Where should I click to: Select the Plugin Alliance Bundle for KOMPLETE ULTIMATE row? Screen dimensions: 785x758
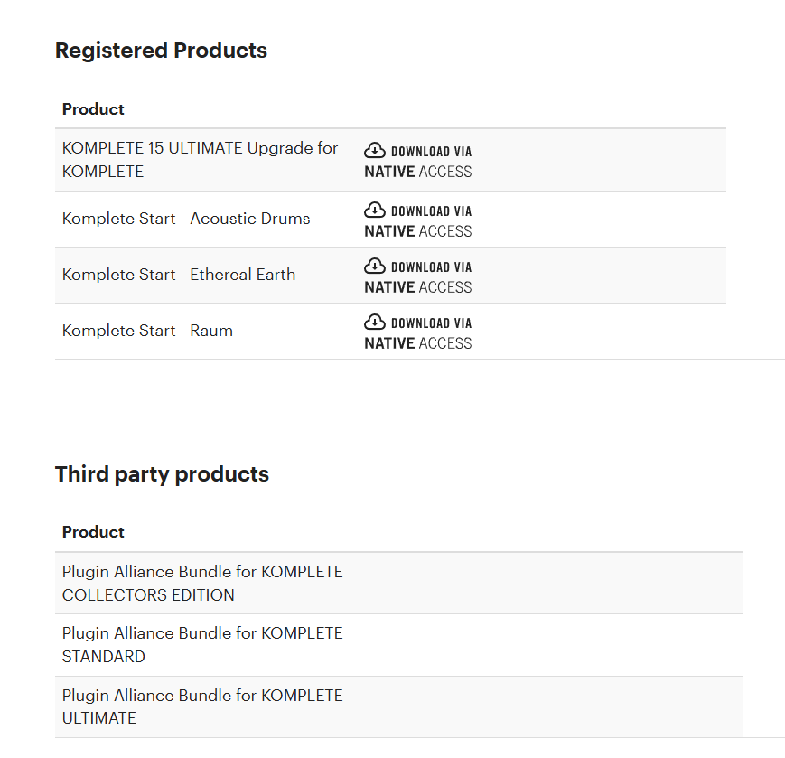click(x=201, y=707)
